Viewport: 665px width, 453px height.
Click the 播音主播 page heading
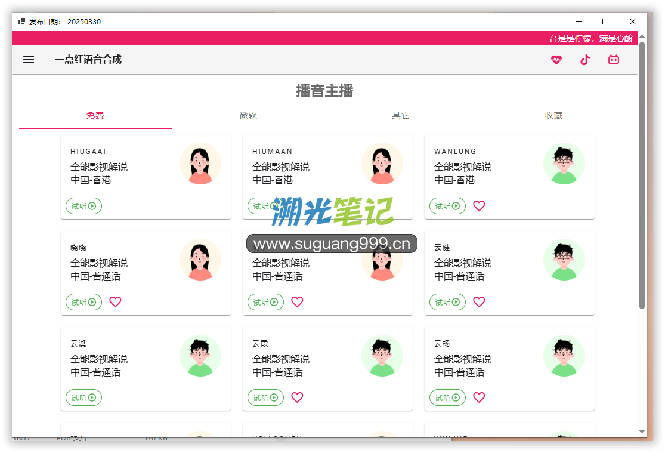[324, 91]
